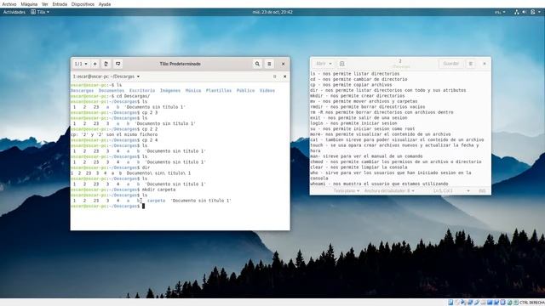Click the line starting with 'chmod - nos permite'
The image size is (545, 306).
click(x=396, y=161)
